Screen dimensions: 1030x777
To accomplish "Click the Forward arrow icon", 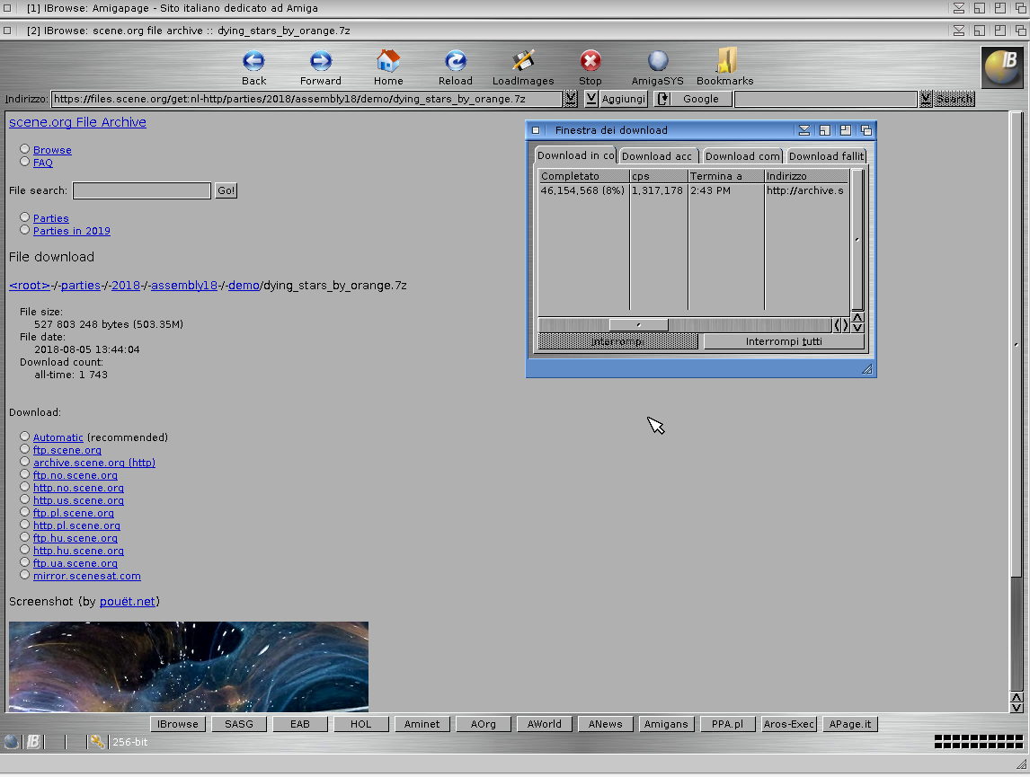I will click(x=321, y=61).
